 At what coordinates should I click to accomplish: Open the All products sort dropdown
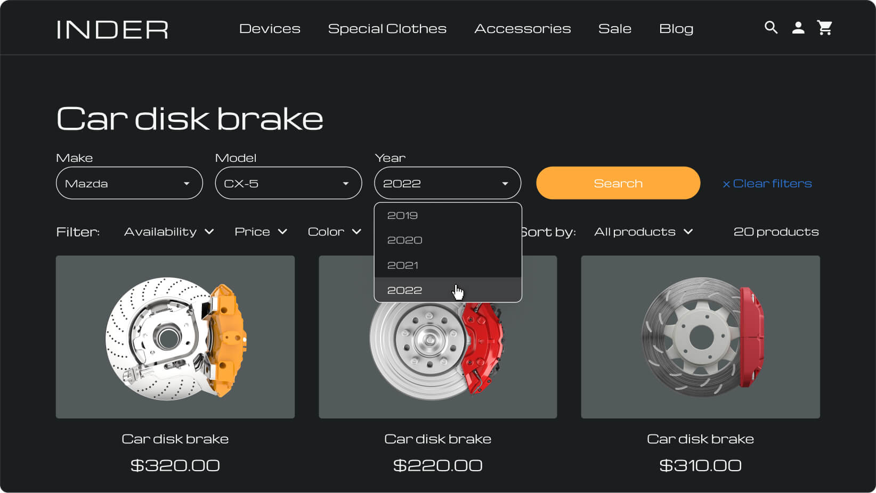click(x=643, y=232)
